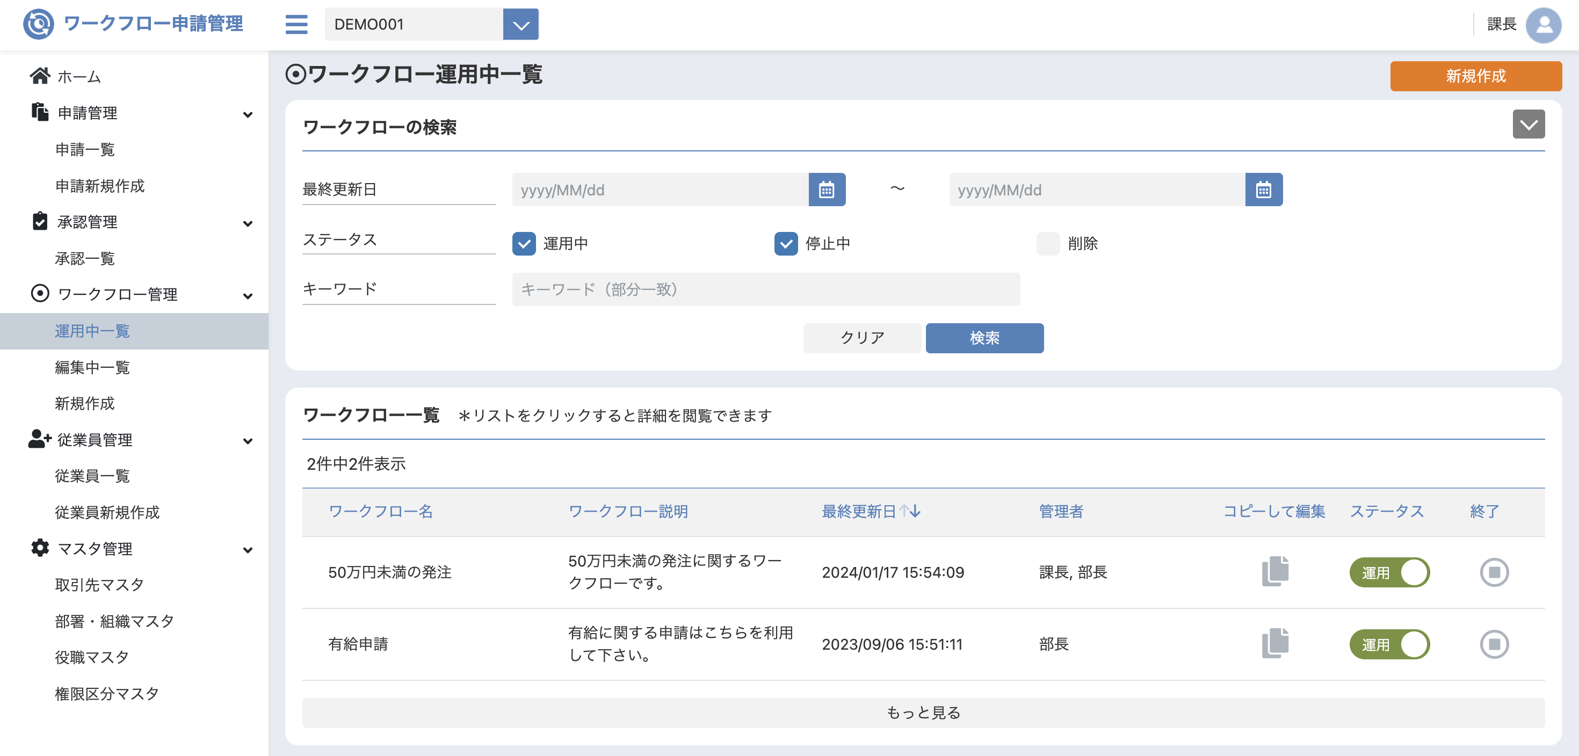Open sidebar 新規作成 under ワークフロー管理
The width and height of the screenshot is (1579, 756).
click(85, 403)
